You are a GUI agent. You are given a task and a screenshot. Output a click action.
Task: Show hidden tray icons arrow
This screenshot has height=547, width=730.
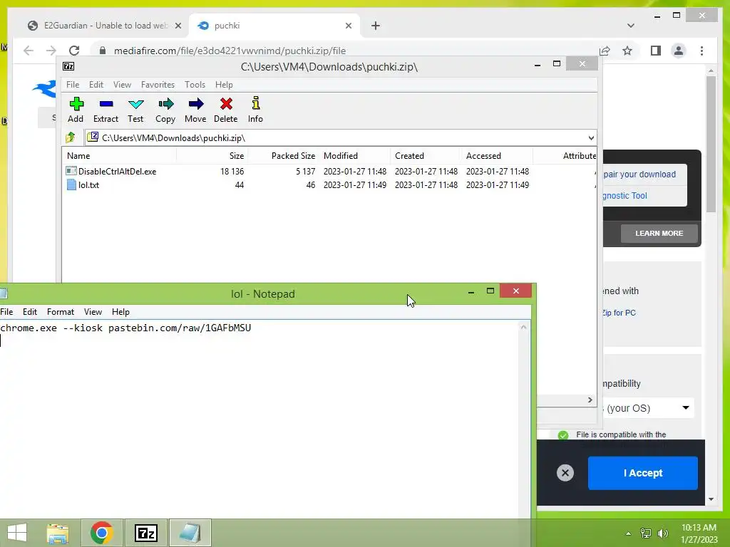(x=629, y=533)
